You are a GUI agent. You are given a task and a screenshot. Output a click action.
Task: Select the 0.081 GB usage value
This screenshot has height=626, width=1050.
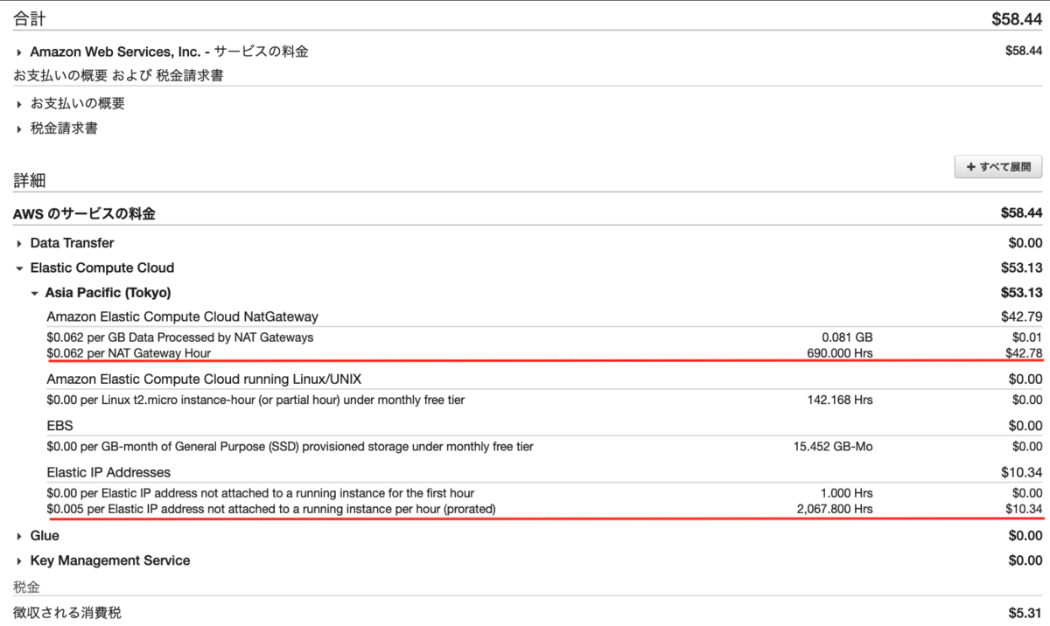[x=847, y=337]
